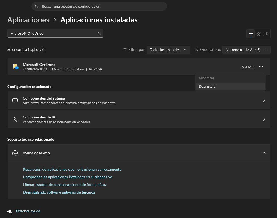The image size is (277, 218).
Task: Click the Componentes de IA sparkle icon
Action: [15, 119]
